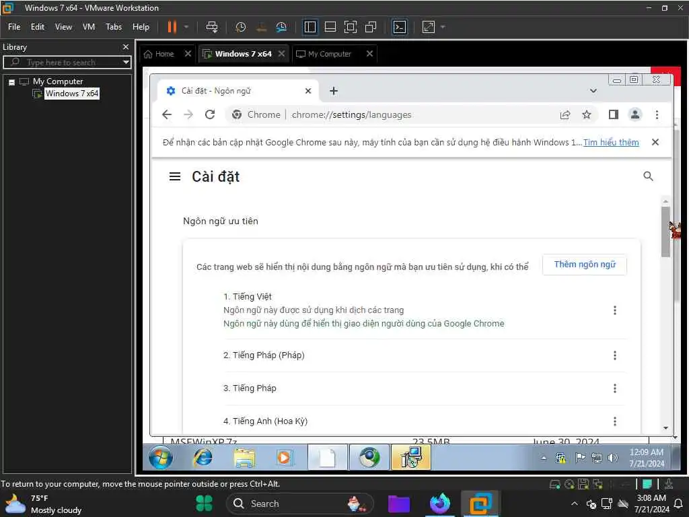The image size is (689, 517).
Task: Open the host notification bell
Action: point(678,504)
